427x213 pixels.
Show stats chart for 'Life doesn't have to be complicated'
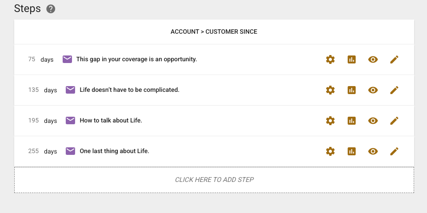pos(351,90)
